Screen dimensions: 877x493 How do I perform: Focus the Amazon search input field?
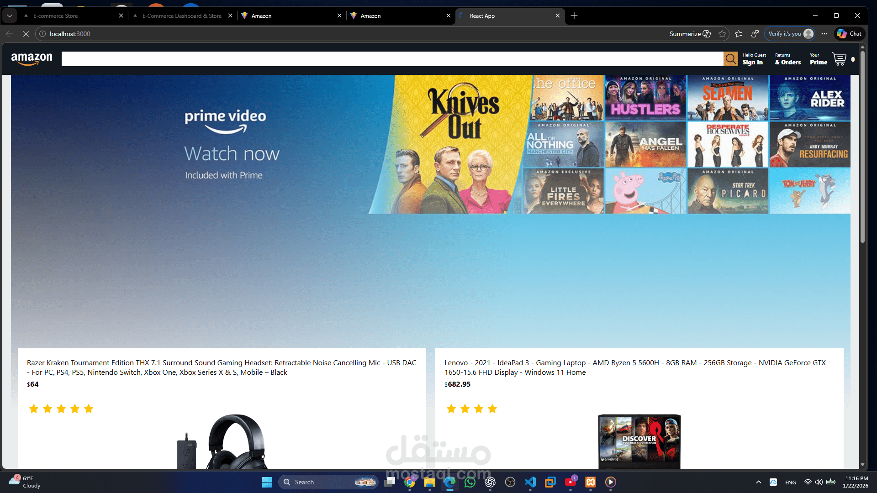pyautogui.click(x=392, y=59)
